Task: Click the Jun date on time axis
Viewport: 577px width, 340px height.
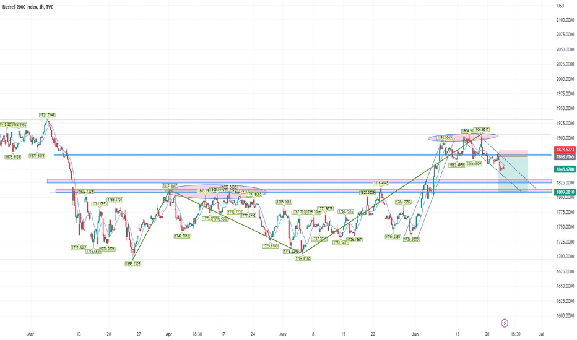Action: [415, 334]
